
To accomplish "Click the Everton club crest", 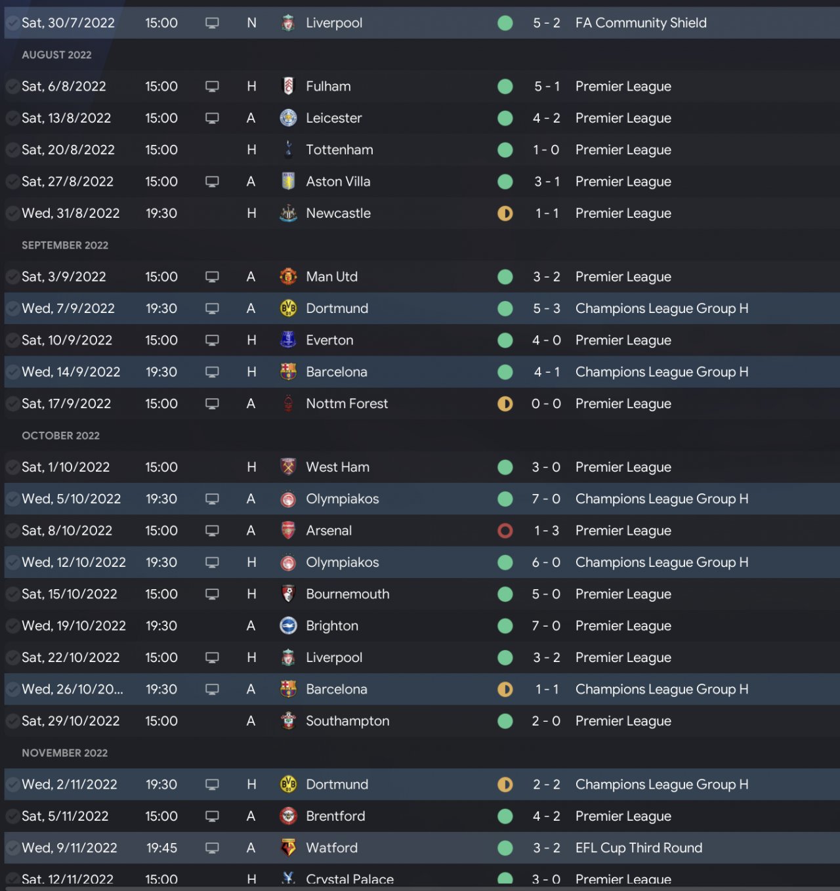I will pos(288,340).
